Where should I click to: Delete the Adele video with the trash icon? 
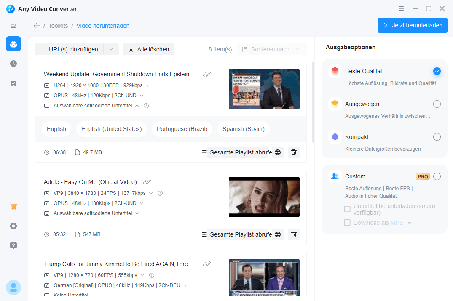293,234
